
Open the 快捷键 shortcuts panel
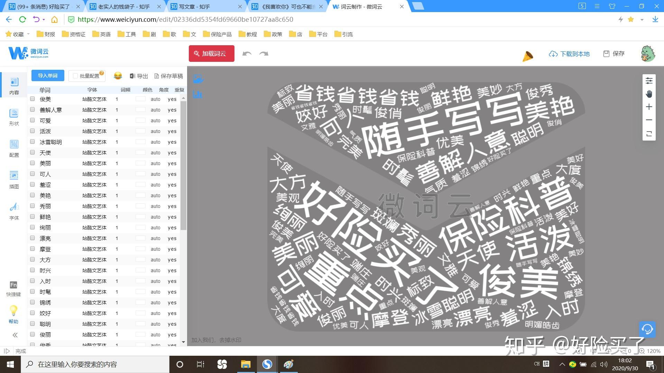click(13, 289)
